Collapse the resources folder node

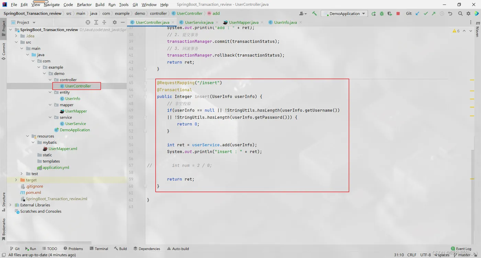(x=27, y=136)
